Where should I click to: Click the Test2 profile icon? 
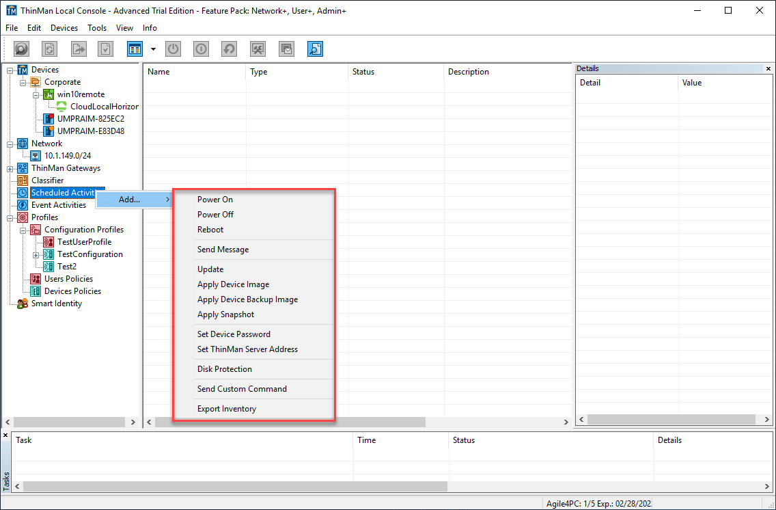[x=48, y=267]
